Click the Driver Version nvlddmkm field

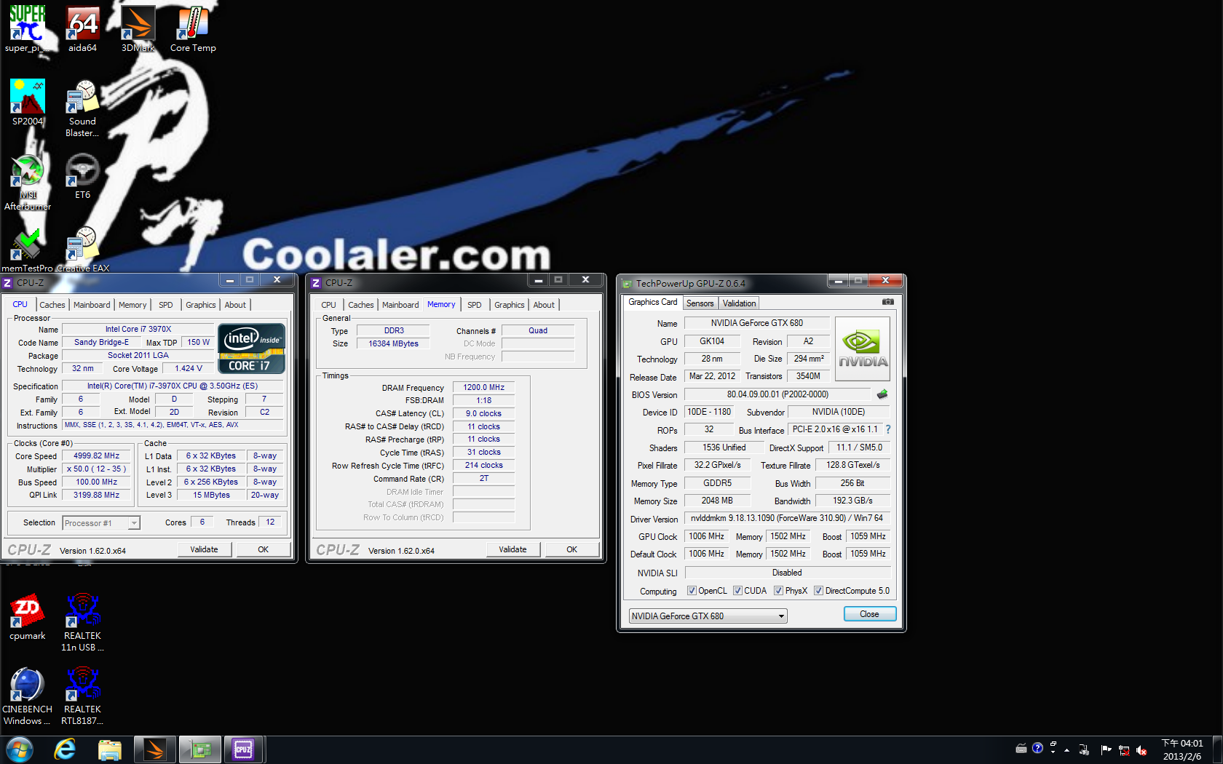pyautogui.click(x=787, y=518)
